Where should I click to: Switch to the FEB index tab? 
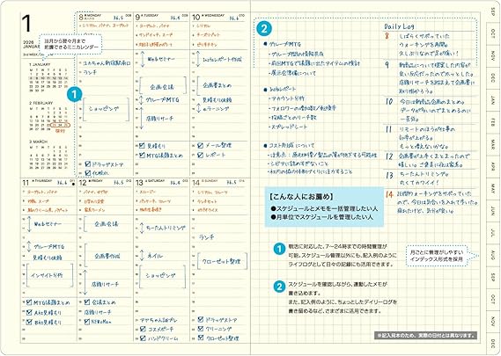[x=493, y=122]
